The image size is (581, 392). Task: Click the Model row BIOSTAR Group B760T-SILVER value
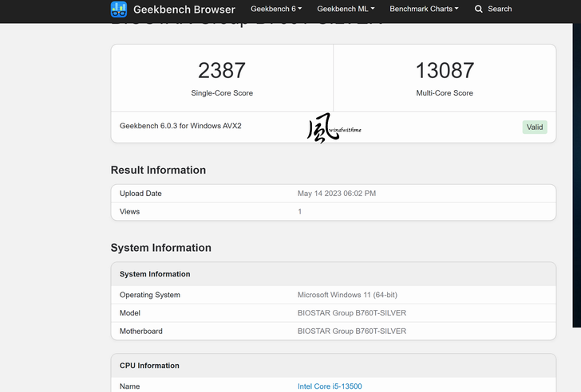[x=352, y=313]
